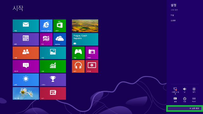Open the SkyDrive cloud tile
Screen dimensions: 203x114
pos(60,39)
